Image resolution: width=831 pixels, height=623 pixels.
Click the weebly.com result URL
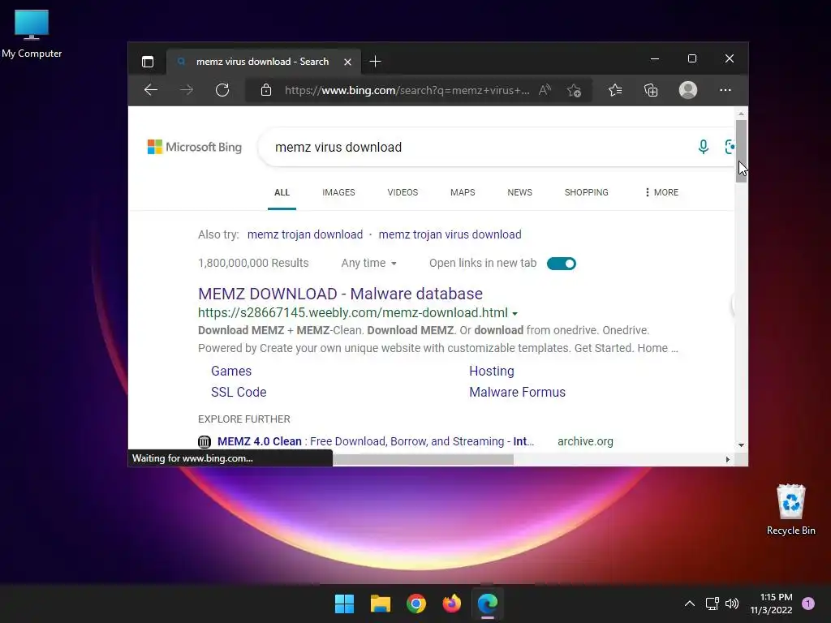point(353,312)
